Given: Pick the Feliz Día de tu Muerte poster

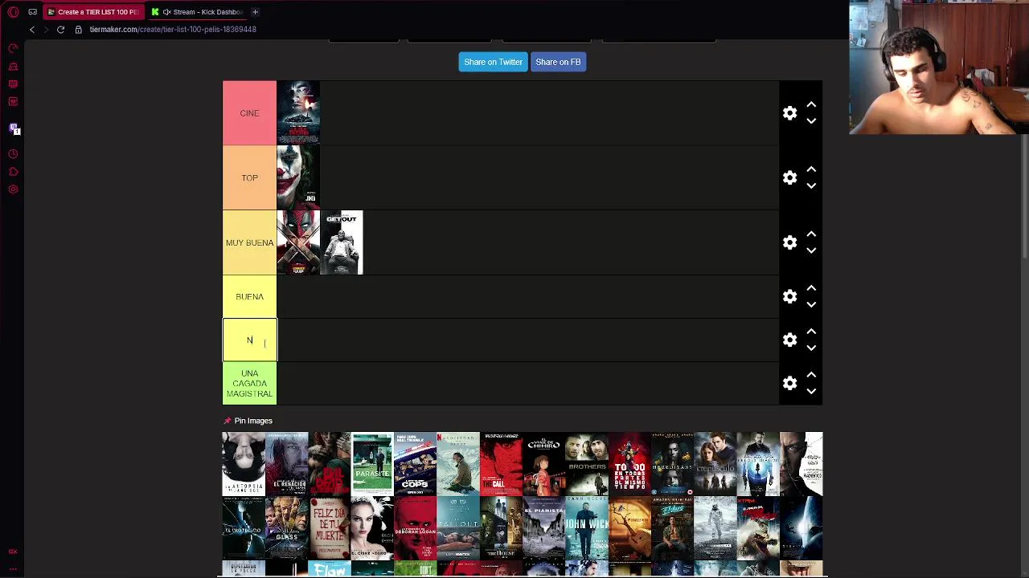Looking at the screenshot, I should (330, 528).
